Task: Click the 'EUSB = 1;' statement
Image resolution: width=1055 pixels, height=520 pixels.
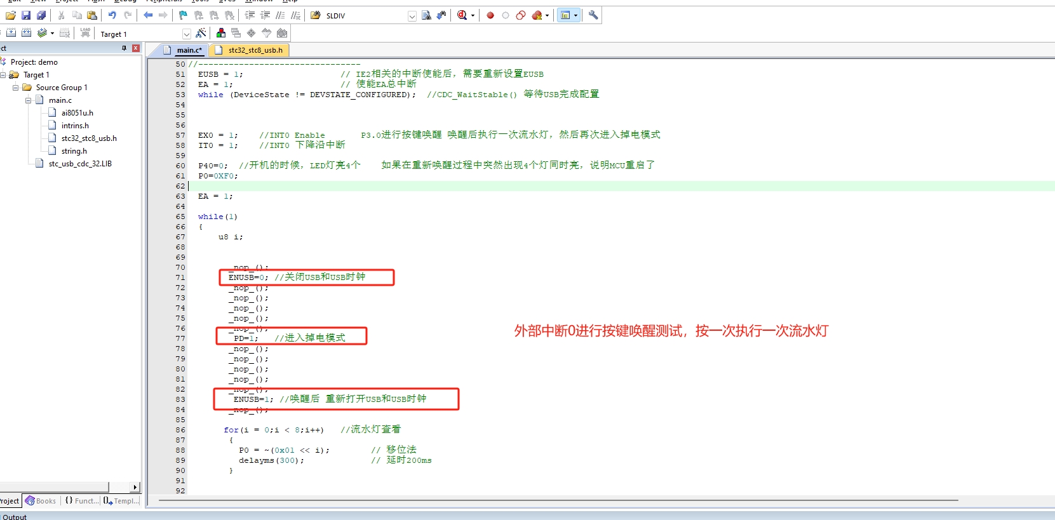Action: click(220, 74)
